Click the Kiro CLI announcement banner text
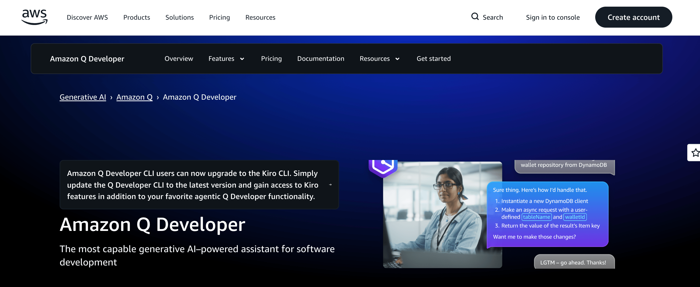 coord(192,185)
